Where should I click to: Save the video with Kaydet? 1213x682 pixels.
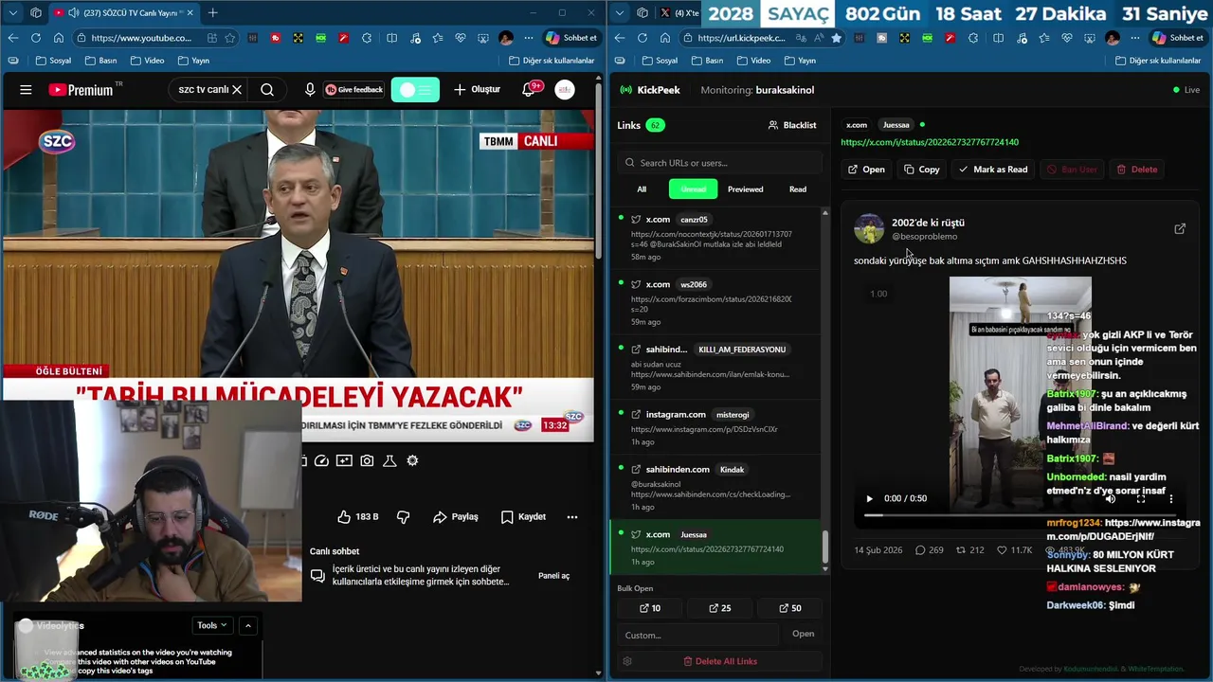tap(523, 517)
